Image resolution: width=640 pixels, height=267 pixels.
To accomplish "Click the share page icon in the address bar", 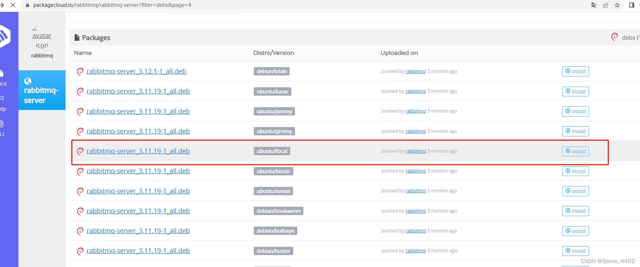I will pos(606,5).
